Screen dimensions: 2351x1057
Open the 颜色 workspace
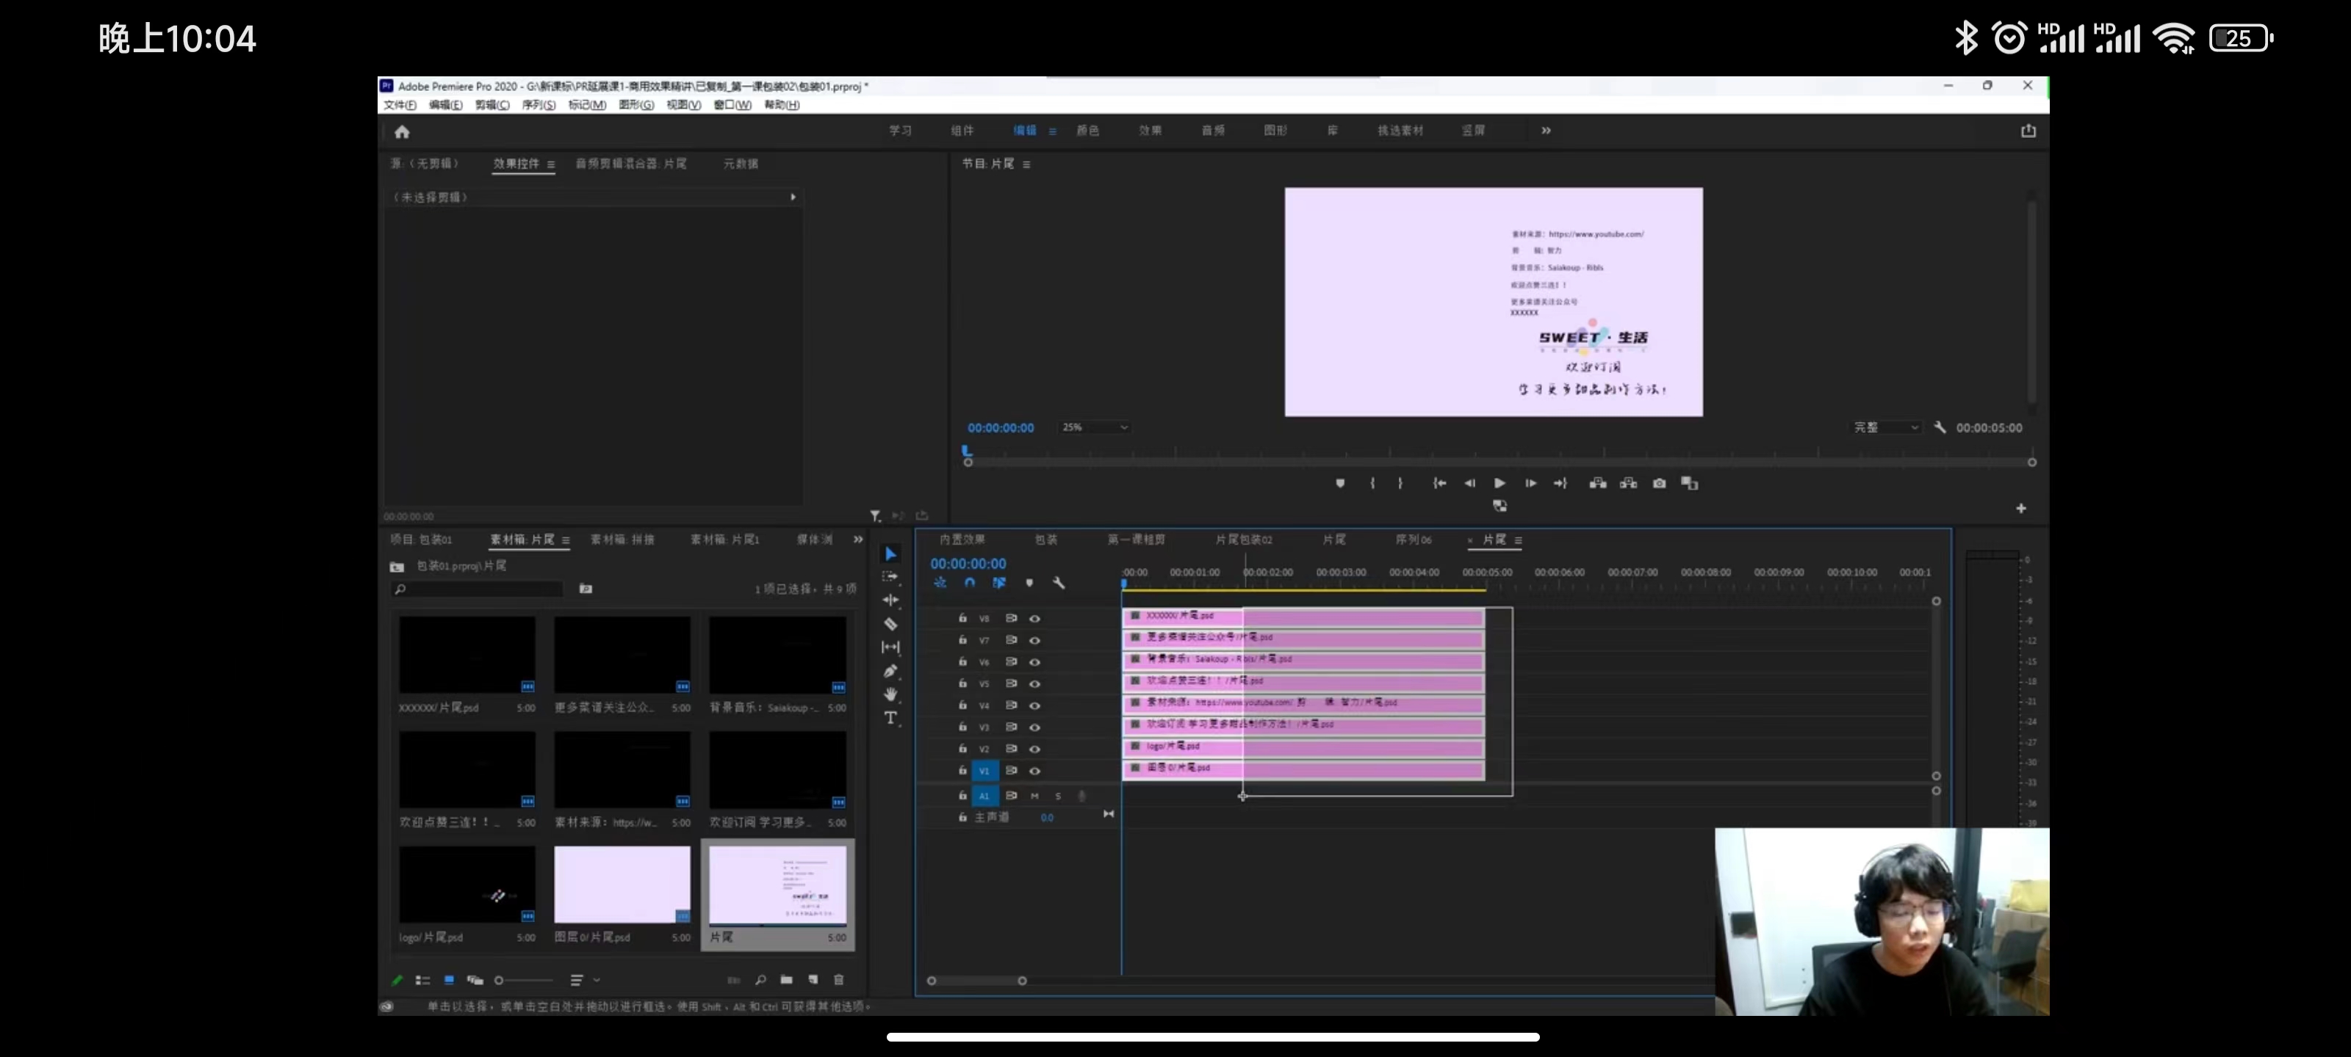click(1087, 131)
